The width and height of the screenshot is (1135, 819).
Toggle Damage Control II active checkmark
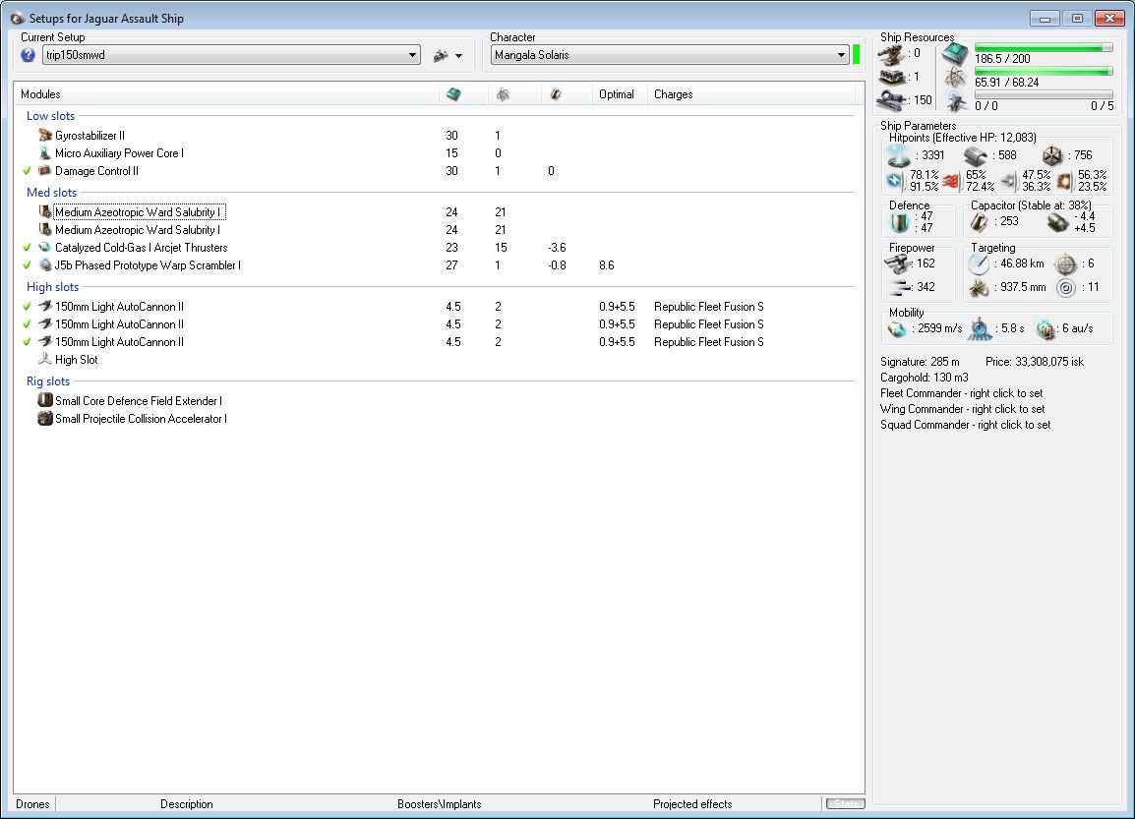click(x=27, y=171)
